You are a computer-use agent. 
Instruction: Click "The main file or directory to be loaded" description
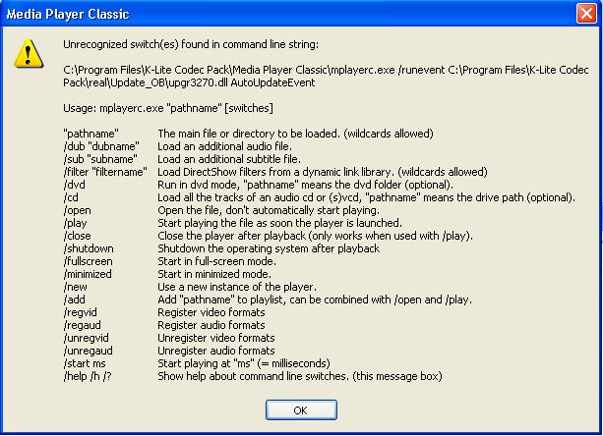[295, 134]
